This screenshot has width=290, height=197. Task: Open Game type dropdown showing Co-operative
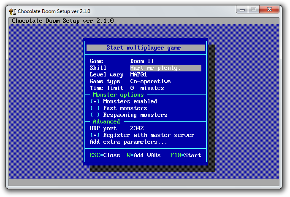[x=150, y=81]
